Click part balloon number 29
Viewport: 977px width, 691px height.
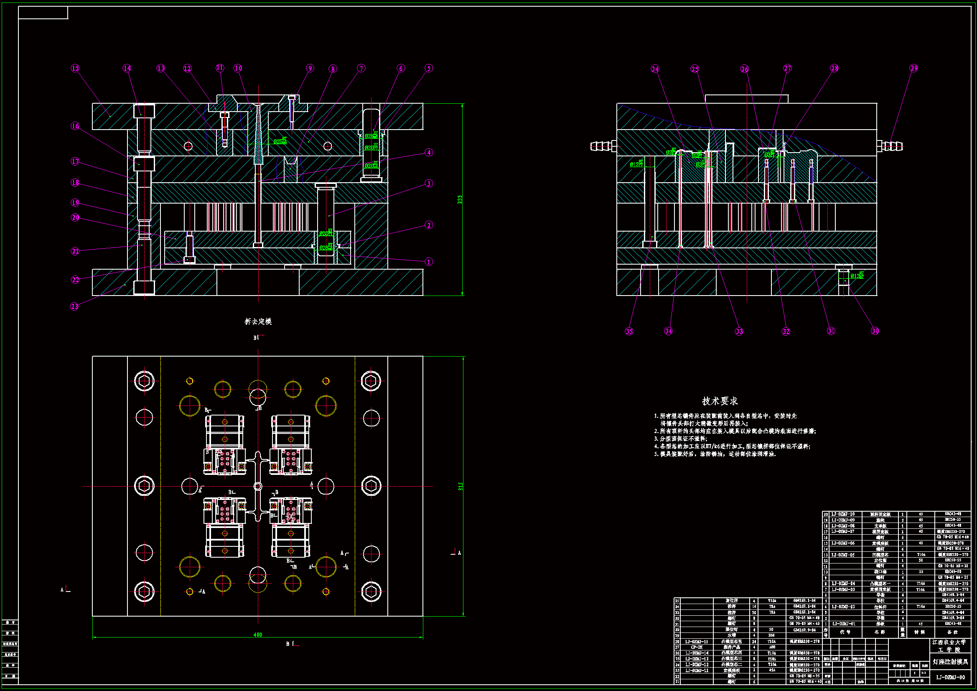coord(914,68)
